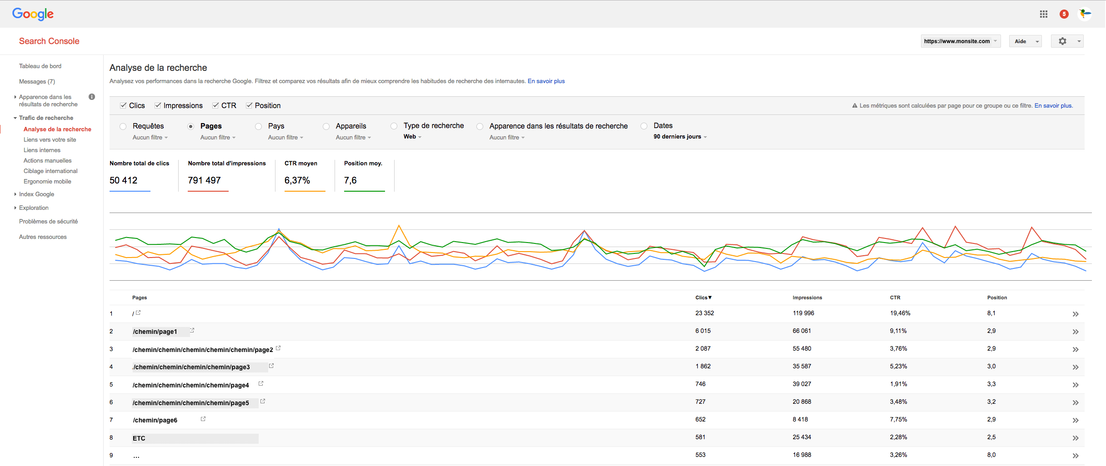Screen dimensions: 1106x466
Task: Open Problèmes de sécurité in the sidebar
Action: point(48,221)
